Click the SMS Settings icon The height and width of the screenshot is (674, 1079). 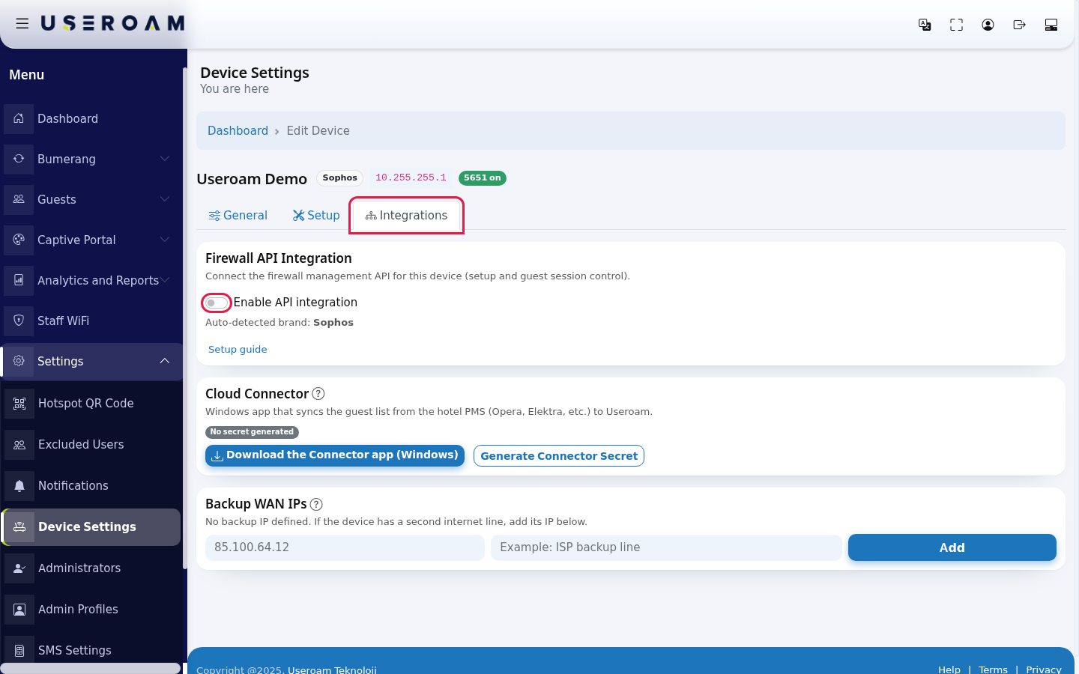[19, 651]
